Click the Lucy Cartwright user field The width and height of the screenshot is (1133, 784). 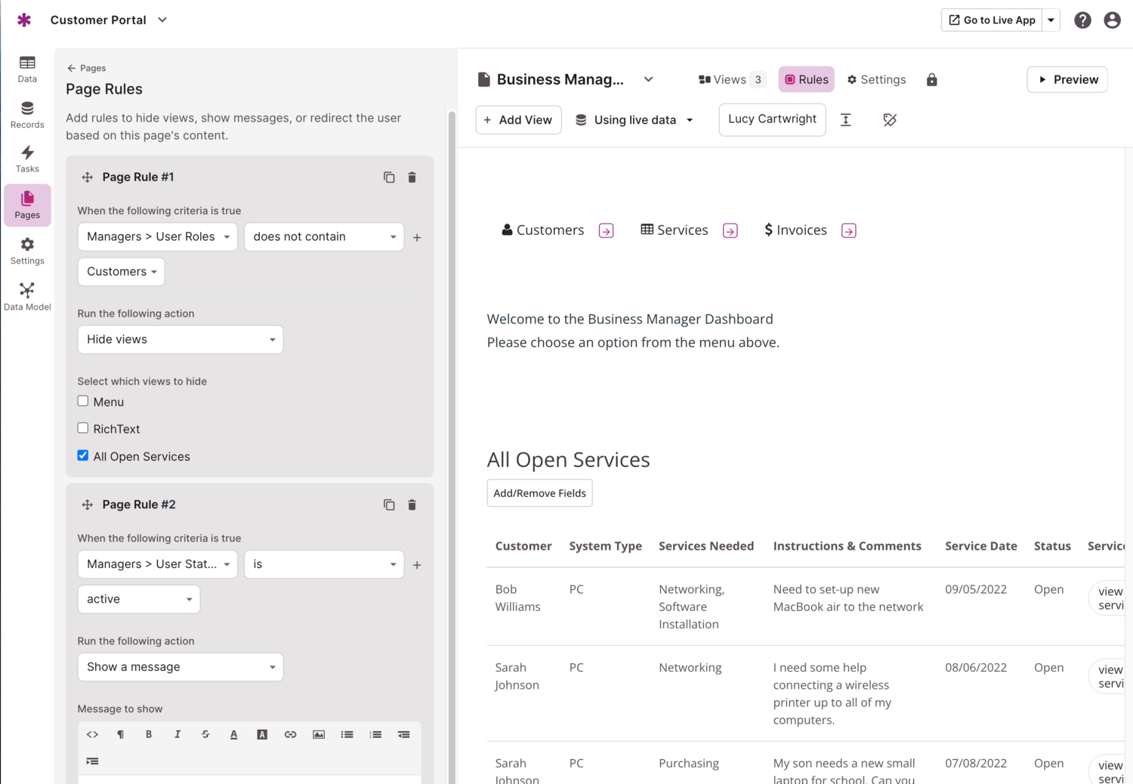point(772,119)
